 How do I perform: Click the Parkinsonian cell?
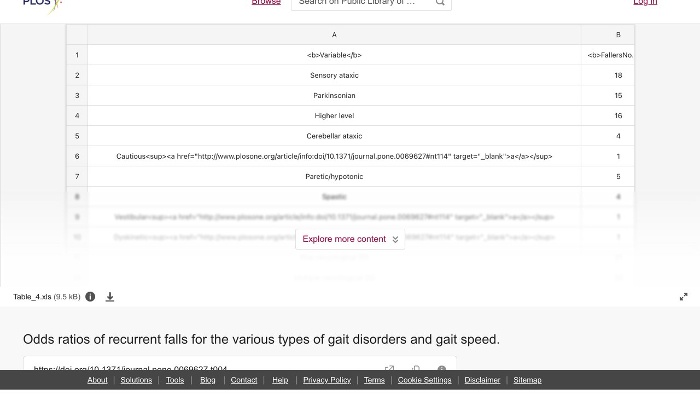(334, 95)
